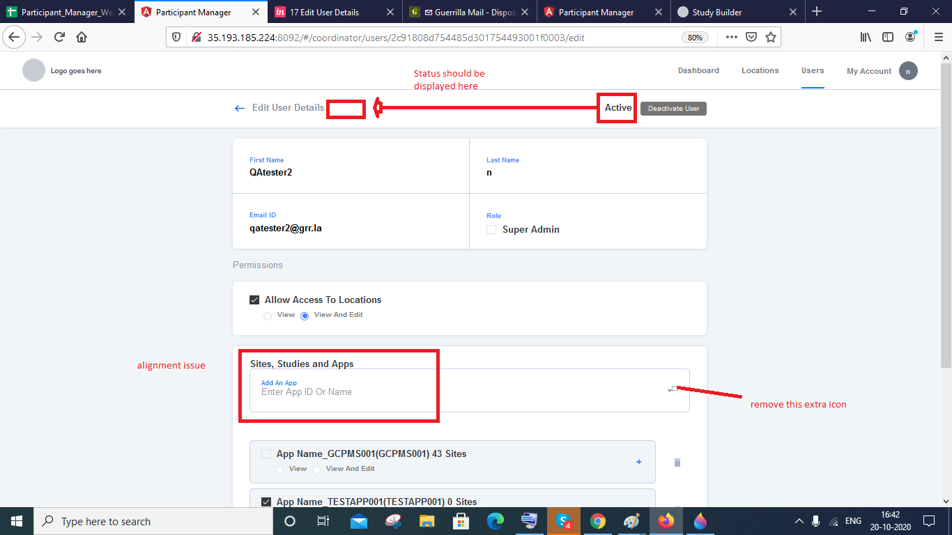Click the tracking protection shield icon
Screen dimensions: 952x535
tap(176, 37)
